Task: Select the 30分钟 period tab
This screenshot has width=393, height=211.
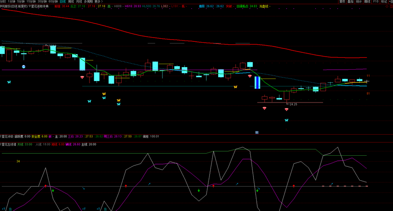Action: pyautogui.click(x=42, y=2)
